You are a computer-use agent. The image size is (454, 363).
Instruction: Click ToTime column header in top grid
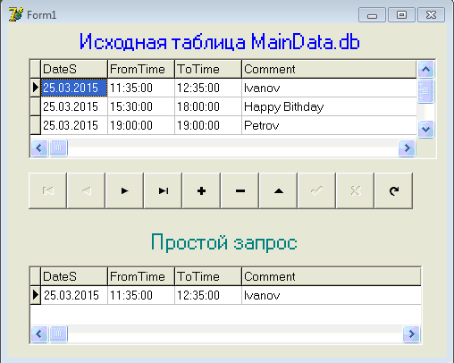pos(208,69)
